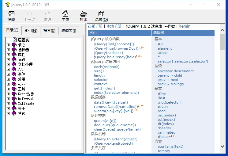The height and width of the screenshot is (156, 228).
Task: Click the purple book icon beside Ajax
Action: coord(14,84)
